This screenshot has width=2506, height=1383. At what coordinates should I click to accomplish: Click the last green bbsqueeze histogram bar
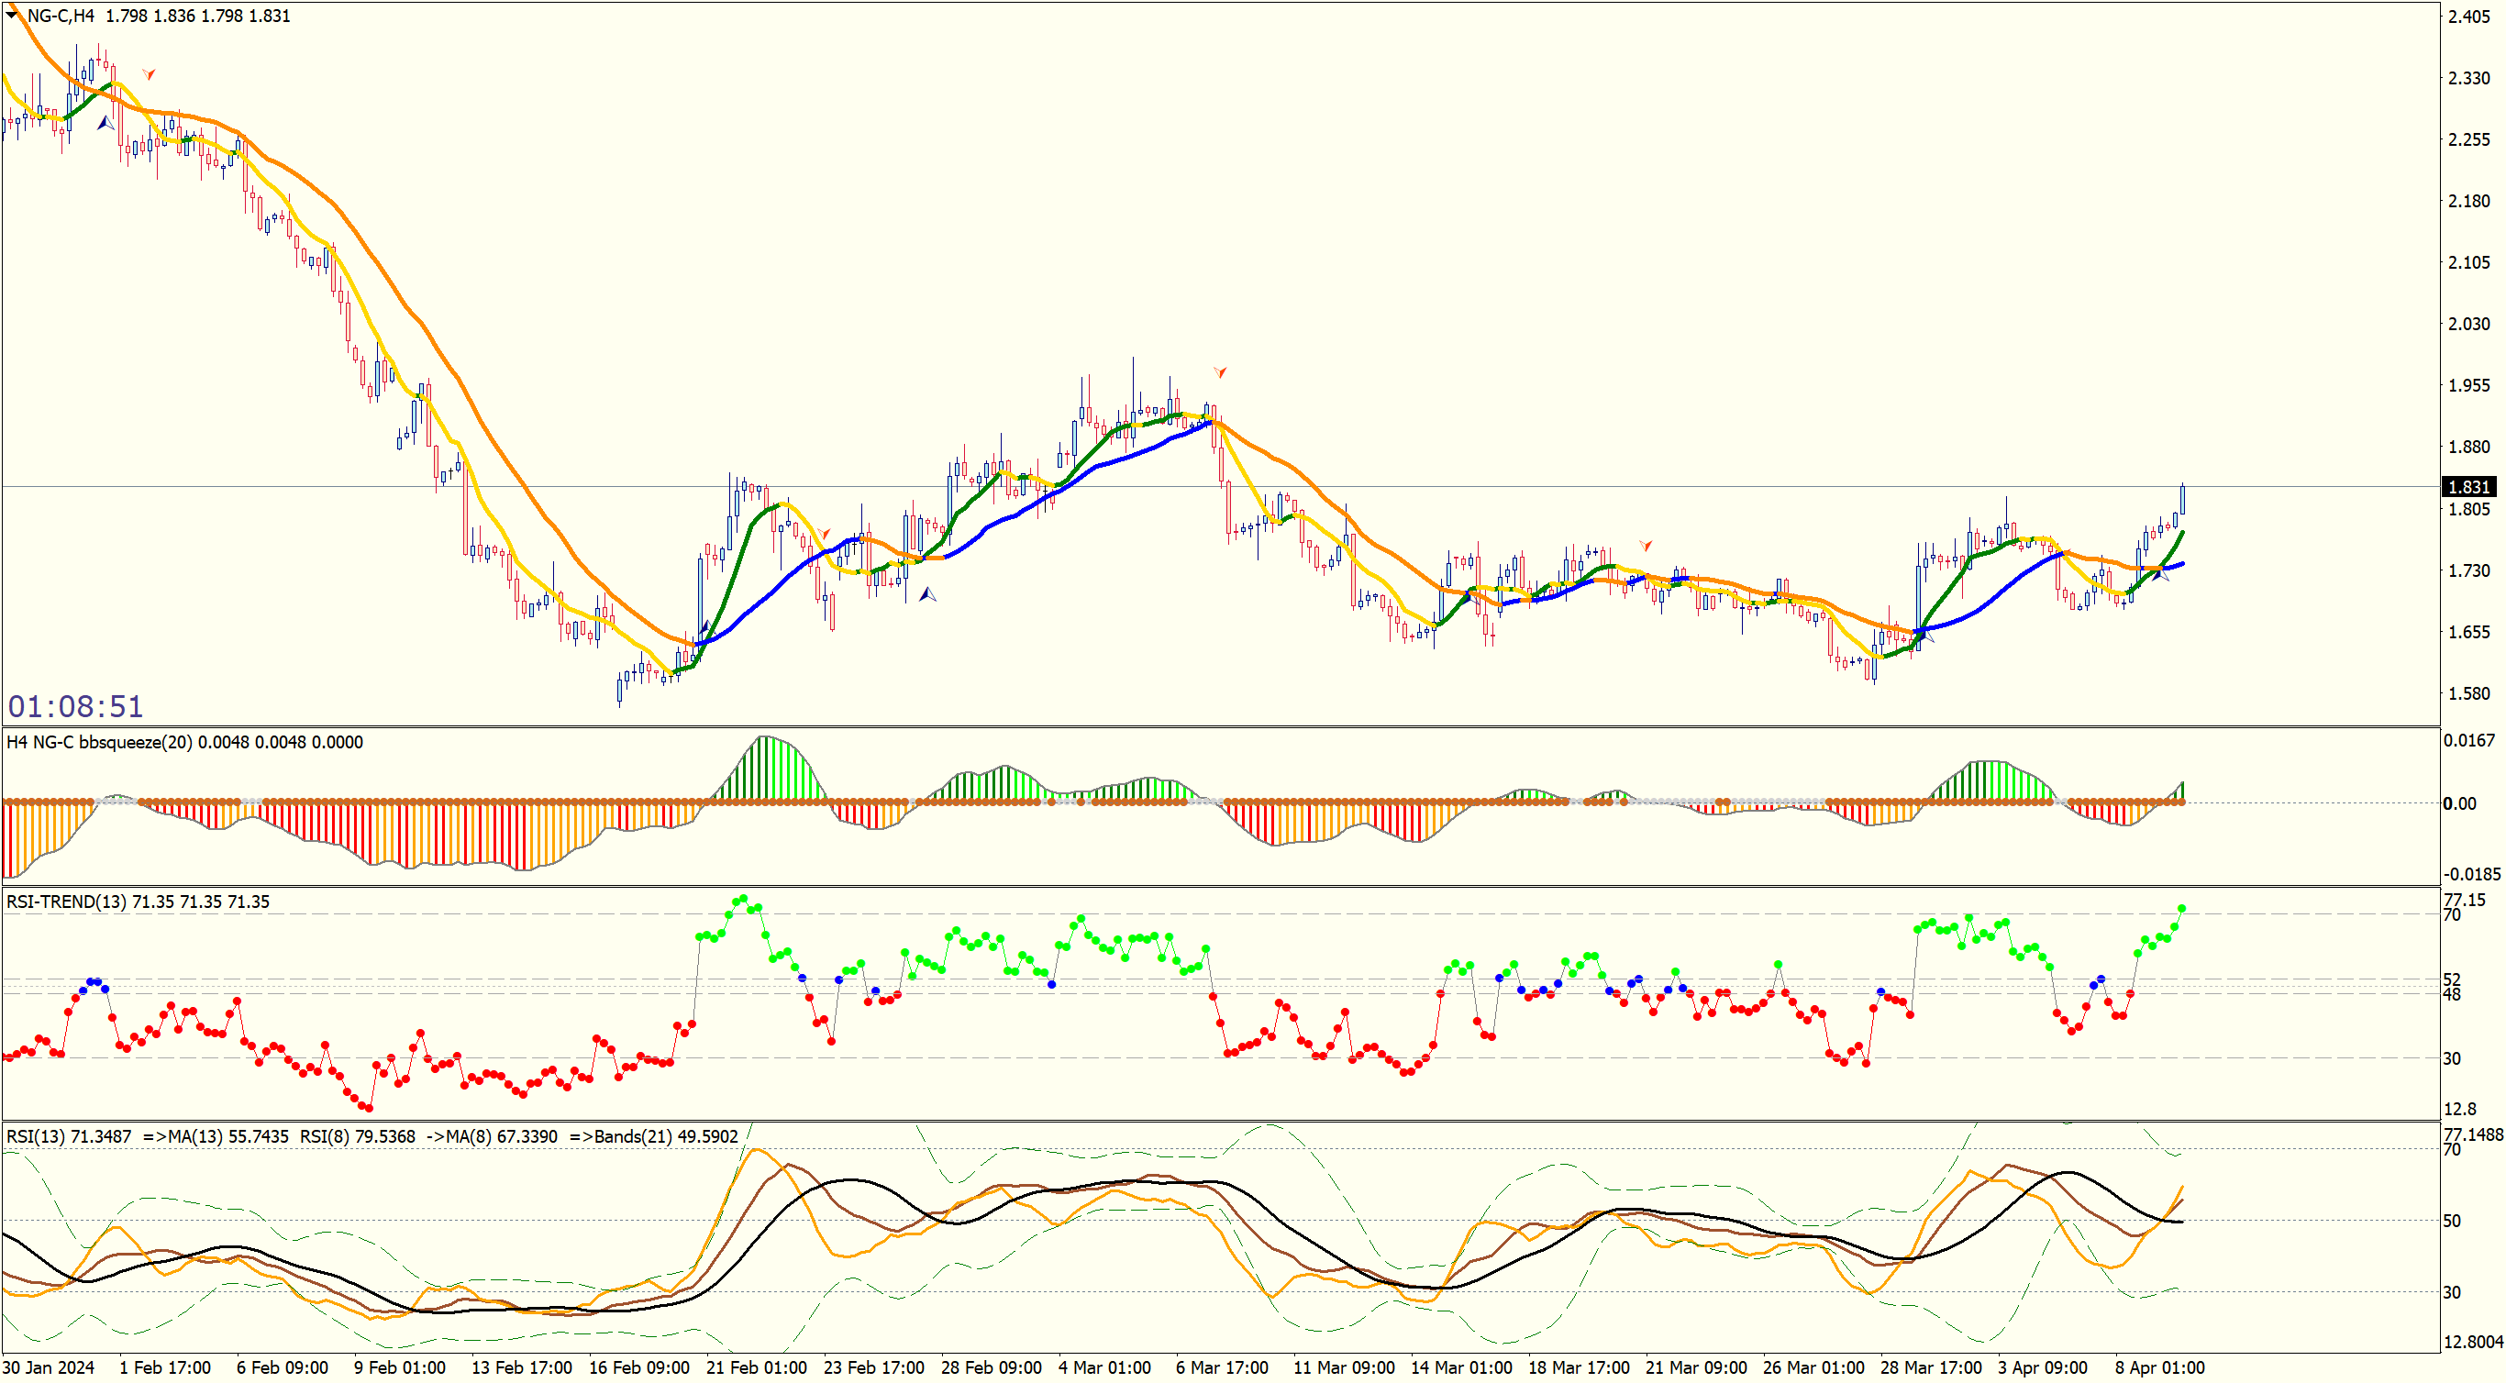tap(2183, 791)
